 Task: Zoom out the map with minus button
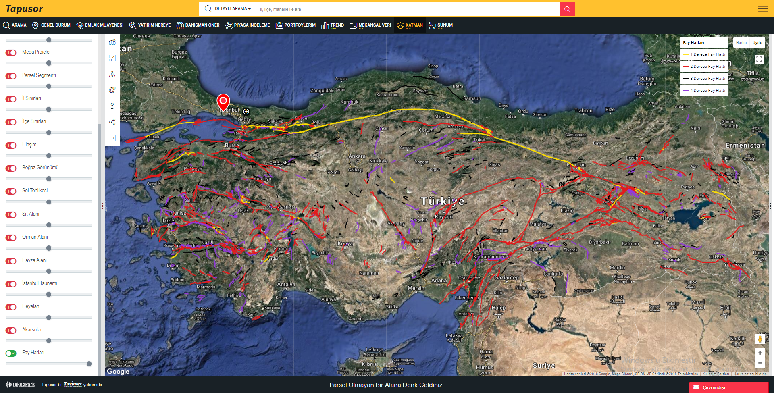point(760,363)
